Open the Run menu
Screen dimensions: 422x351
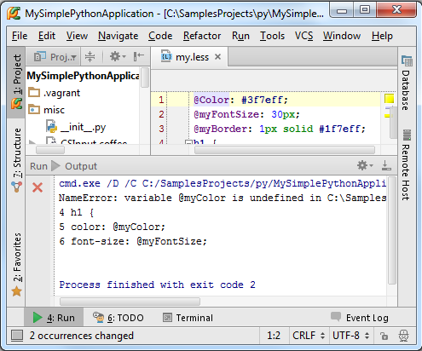(x=240, y=36)
